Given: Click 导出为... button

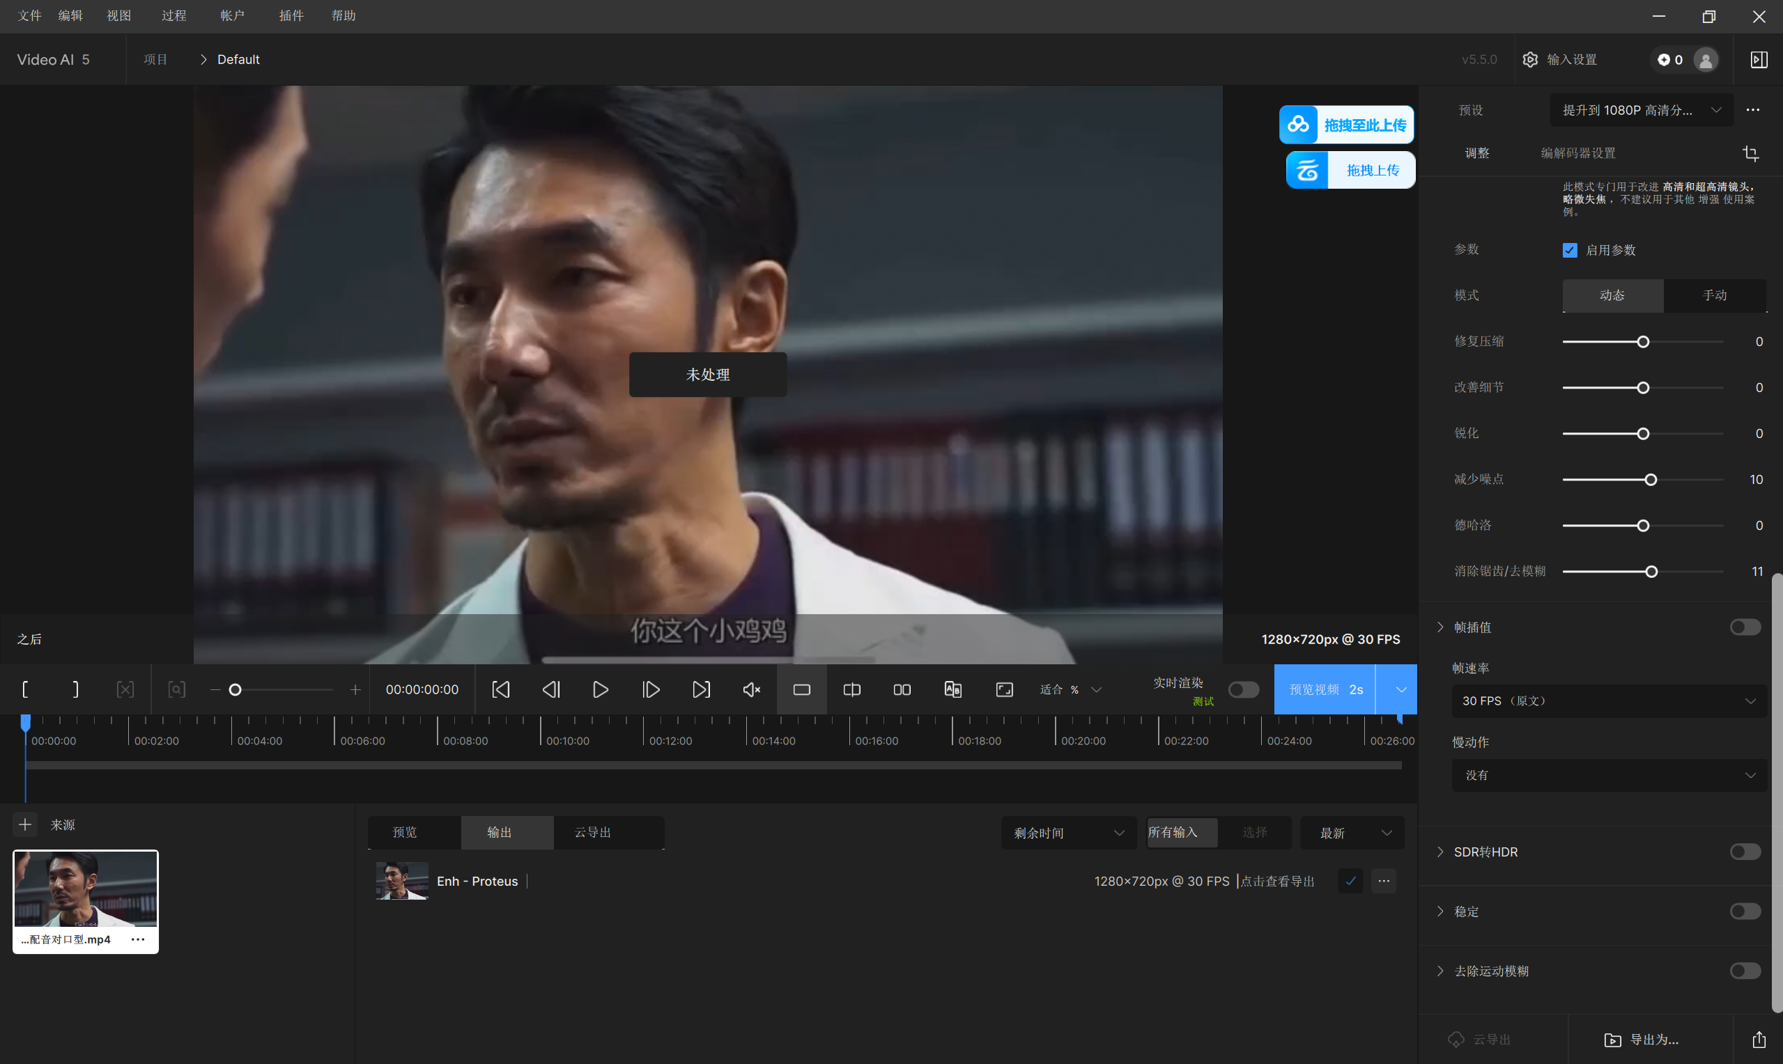Looking at the screenshot, I should (x=1642, y=1040).
